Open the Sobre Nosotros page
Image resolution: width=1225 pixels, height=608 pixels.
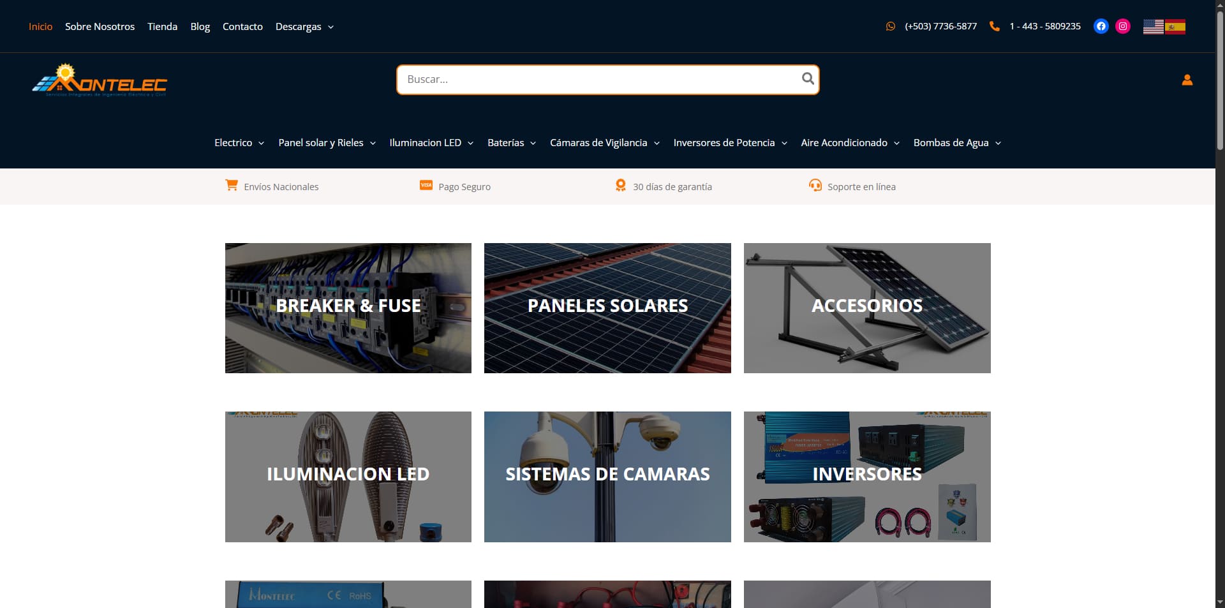point(100,27)
